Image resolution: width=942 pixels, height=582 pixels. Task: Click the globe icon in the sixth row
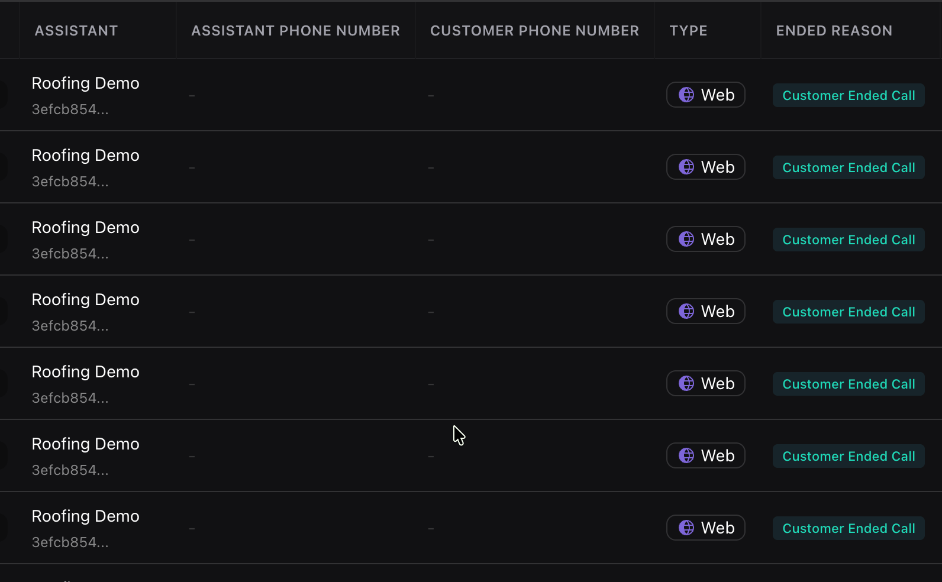[x=686, y=455]
